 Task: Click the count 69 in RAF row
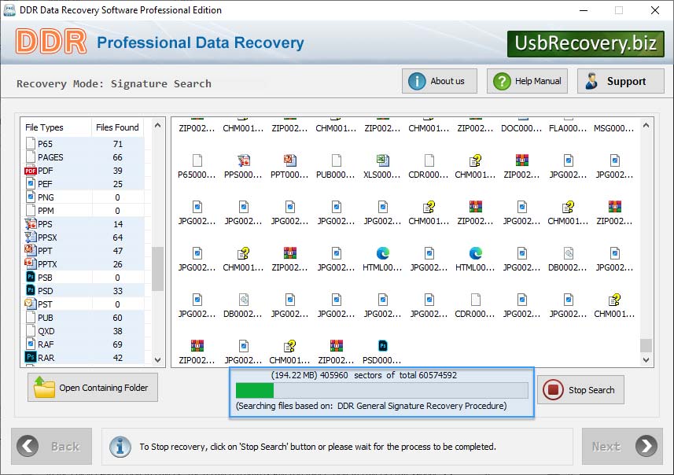pyautogui.click(x=118, y=344)
